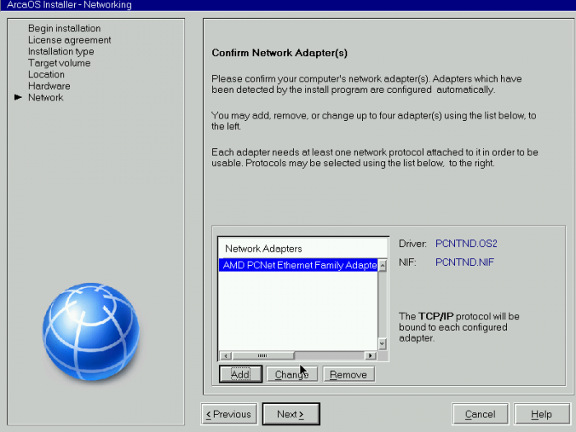Open Help for this installer page

click(541, 414)
